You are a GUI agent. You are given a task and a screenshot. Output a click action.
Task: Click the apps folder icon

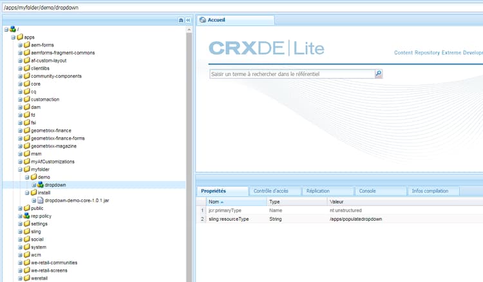click(x=20, y=37)
